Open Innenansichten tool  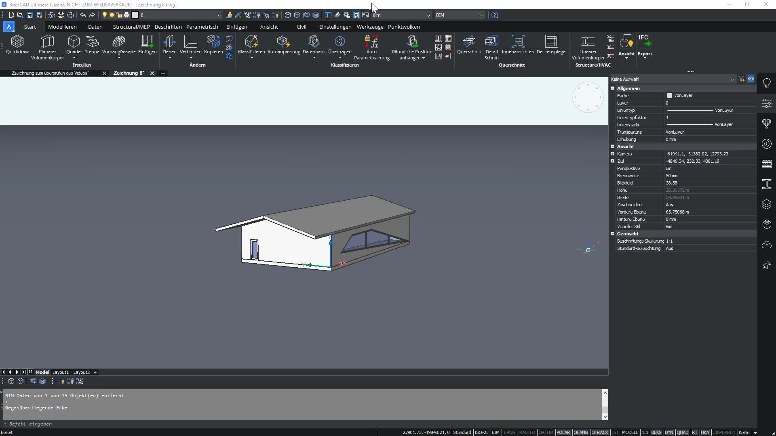coord(518,44)
